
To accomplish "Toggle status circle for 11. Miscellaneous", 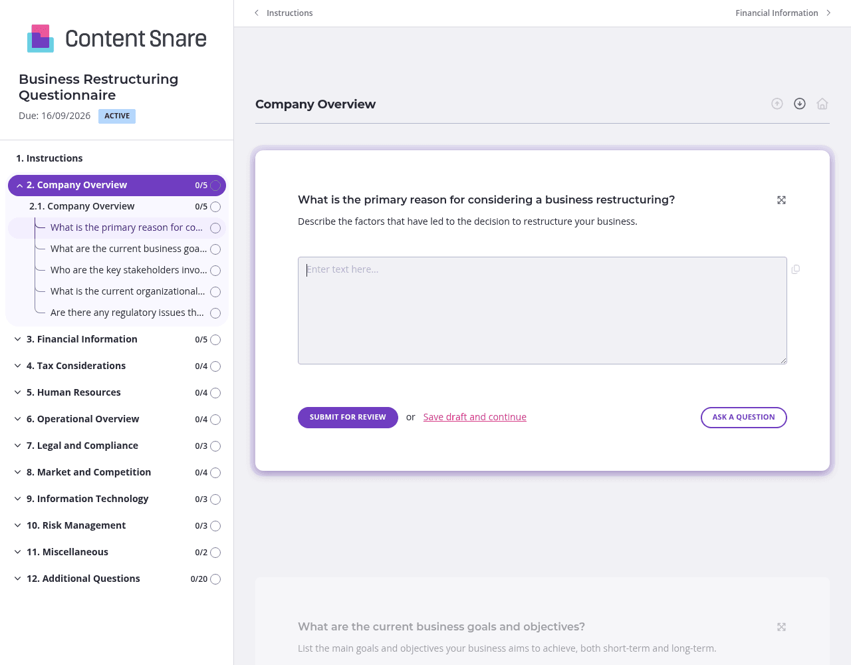I will coord(215,553).
